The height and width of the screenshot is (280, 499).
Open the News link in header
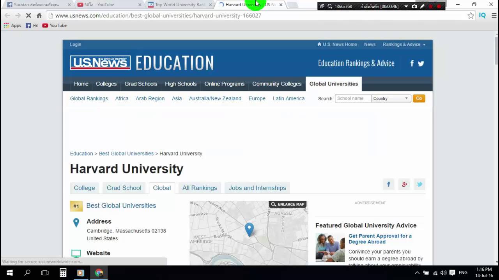point(370,44)
